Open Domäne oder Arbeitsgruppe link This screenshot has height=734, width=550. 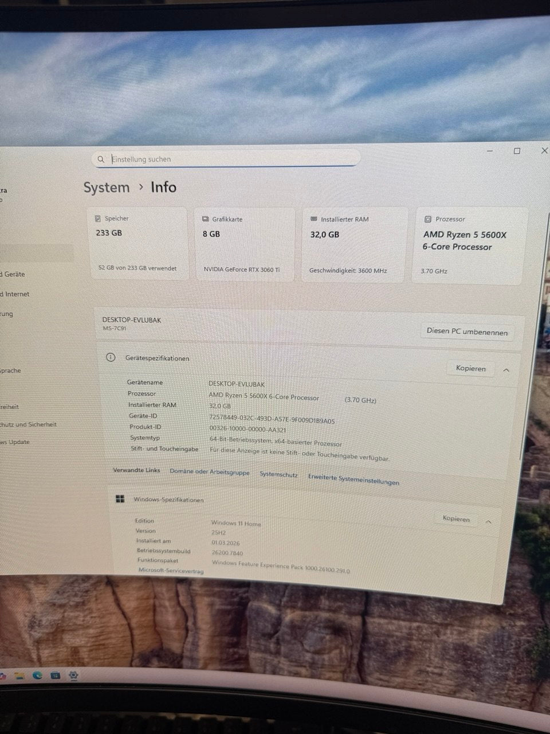[x=210, y=472]
